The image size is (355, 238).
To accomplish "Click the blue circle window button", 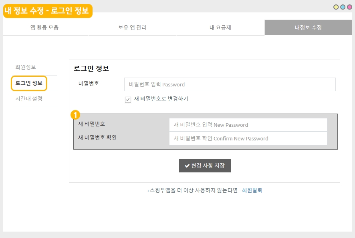I will pyautogui.click(x=343, y=7).
